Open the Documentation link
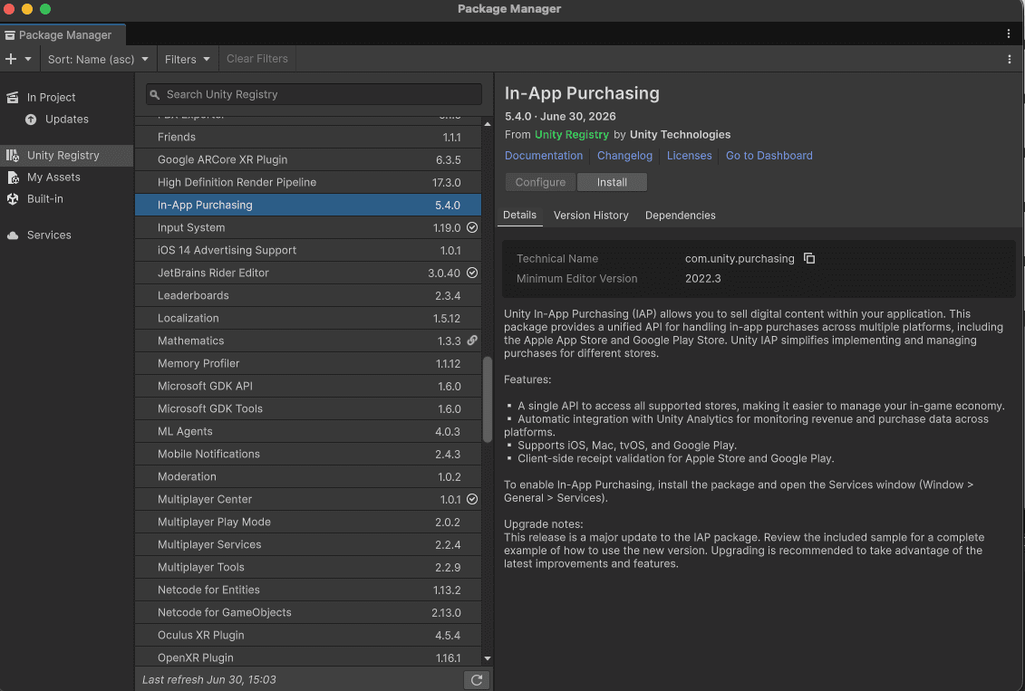This screenshot has height=691, width=1025. [x=543, y=156]
